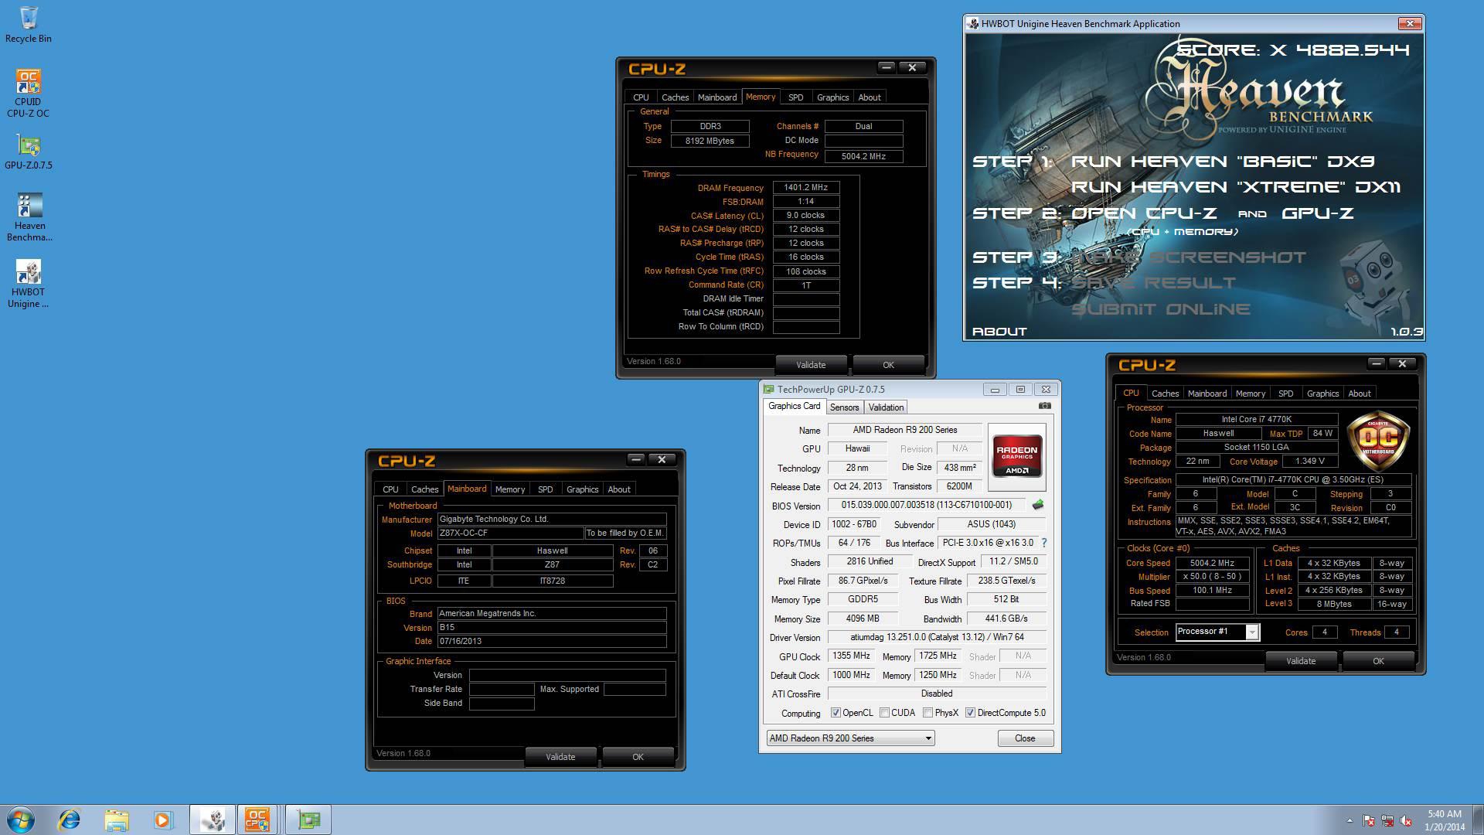Click Open CPU-Z in HWBOT Heaven
The height and width of the screenshot is (835, 1484).
click(1144, 213)
